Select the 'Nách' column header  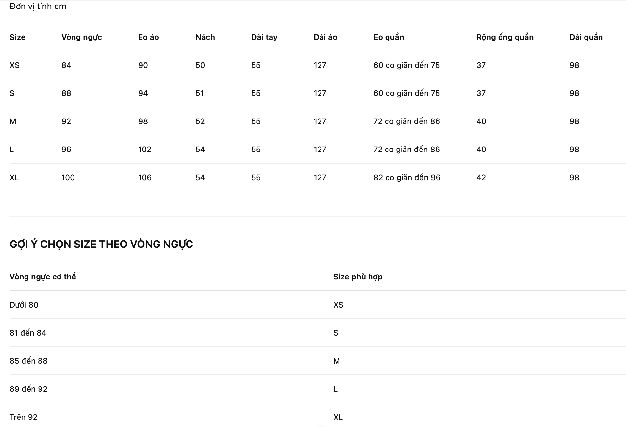(x=205, y=37)
